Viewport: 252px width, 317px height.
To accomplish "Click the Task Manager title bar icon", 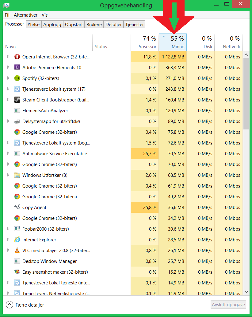I will pyautogui.click(x=6, y=5).
